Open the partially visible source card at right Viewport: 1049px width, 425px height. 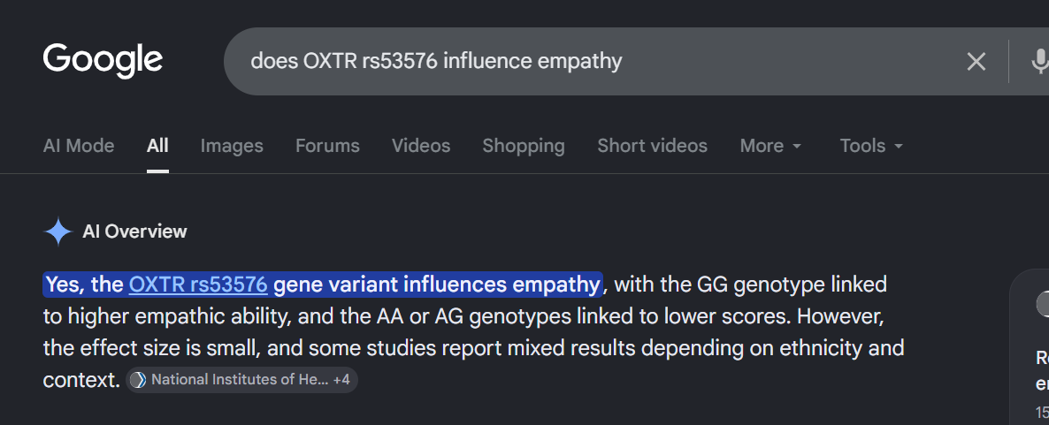[x=1030, y=347]
